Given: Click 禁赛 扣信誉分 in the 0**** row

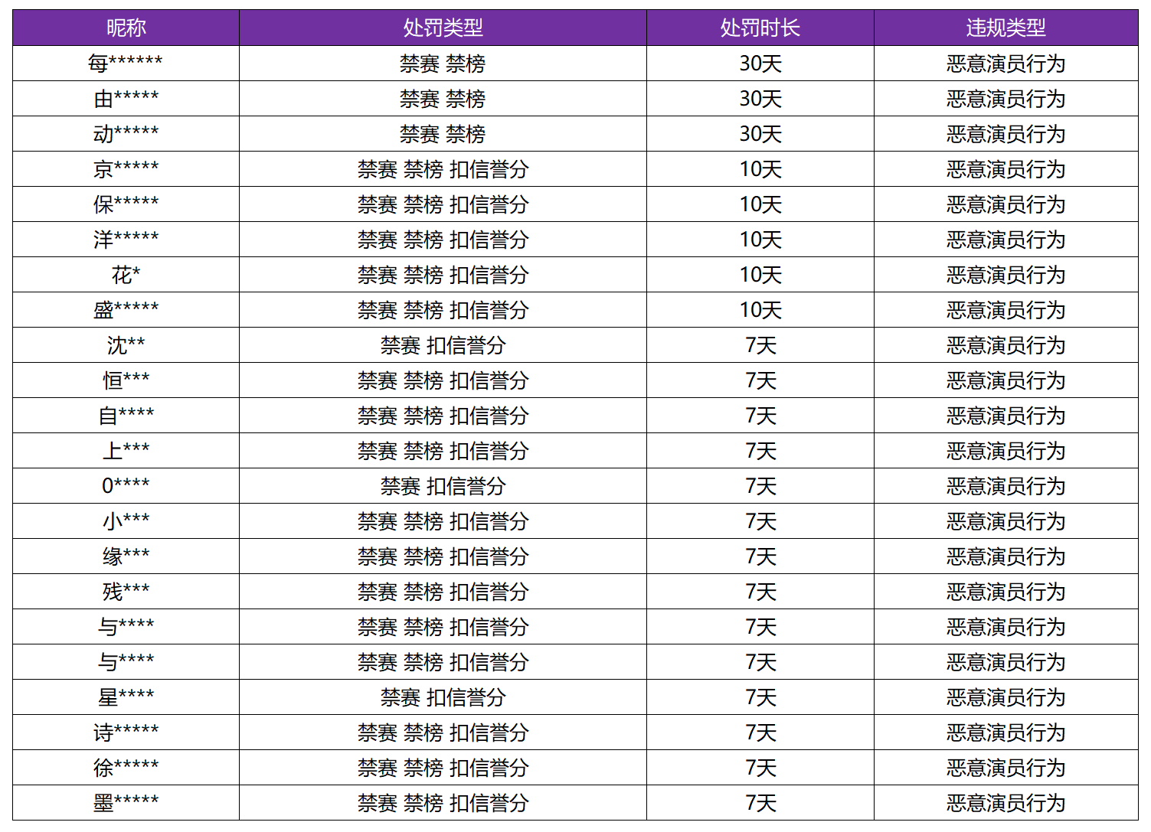Looking at the screenshot, I should [443, 486].
